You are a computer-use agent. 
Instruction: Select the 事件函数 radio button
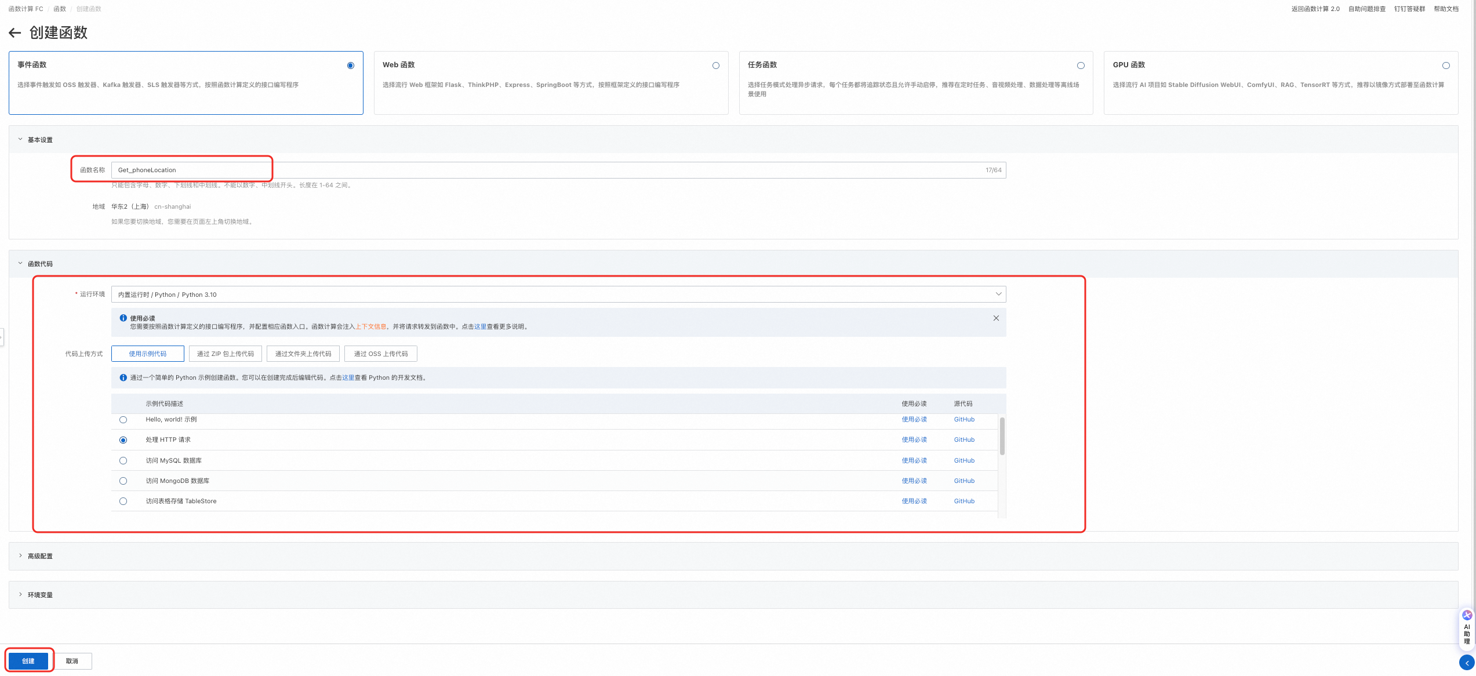pyautogui.click(x=351, y=66)
